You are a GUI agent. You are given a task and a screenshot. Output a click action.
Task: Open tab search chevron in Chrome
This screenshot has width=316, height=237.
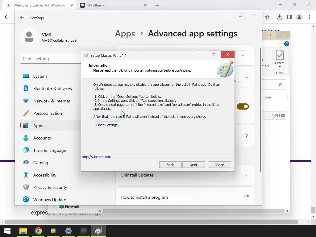(x=266, y=4)
